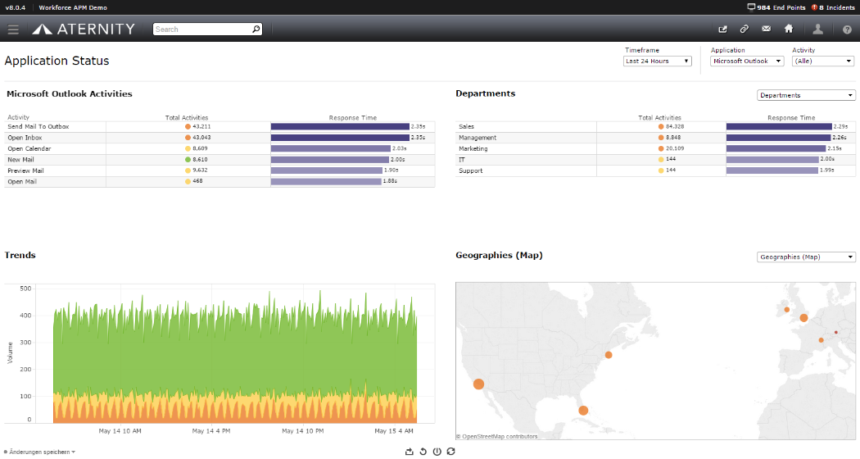
Task: Click the Total Activities header in Activities table
Action: click(187, 117)
